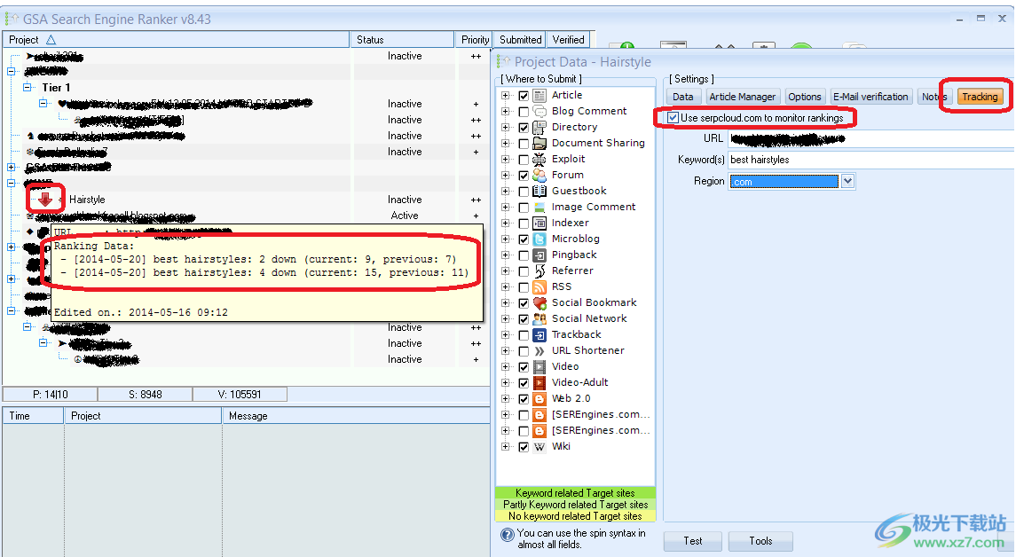The image size is (1016, 557).
Task: Click the Indexer category icon
Action: [540, 224]
